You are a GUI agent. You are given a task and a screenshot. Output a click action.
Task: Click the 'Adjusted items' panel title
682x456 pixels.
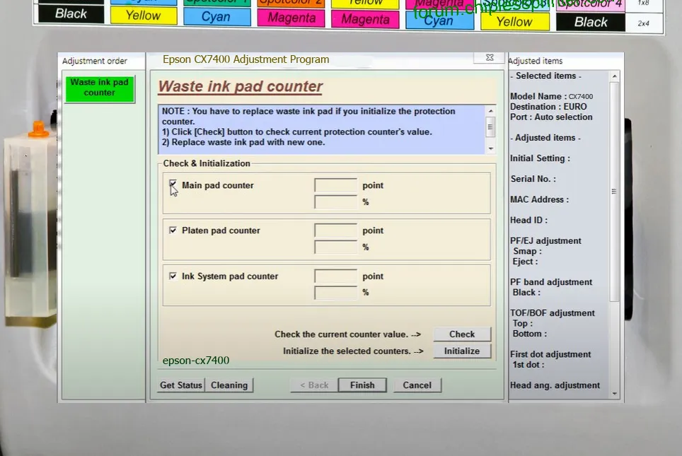tap(536, 61)
